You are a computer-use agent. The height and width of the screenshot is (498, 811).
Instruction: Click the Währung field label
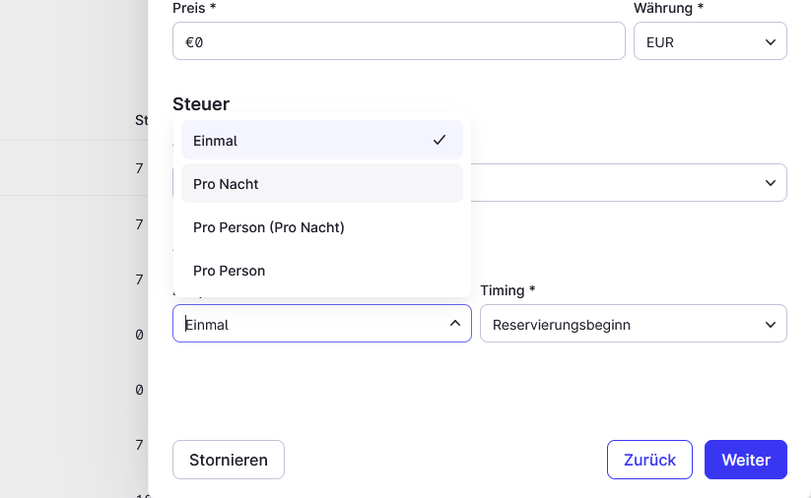(668, 8)
